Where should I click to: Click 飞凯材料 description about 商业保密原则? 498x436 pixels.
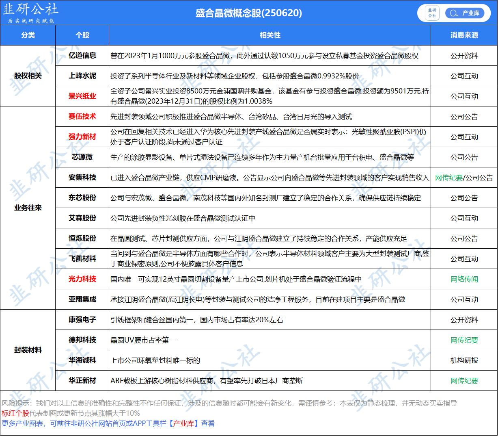tap(269, 259)
